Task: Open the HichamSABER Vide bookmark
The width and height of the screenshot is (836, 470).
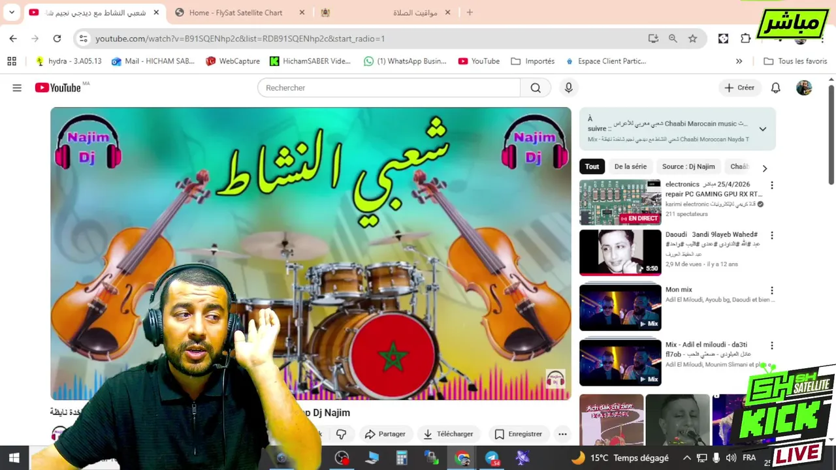Action: click(x=310, y=61)
